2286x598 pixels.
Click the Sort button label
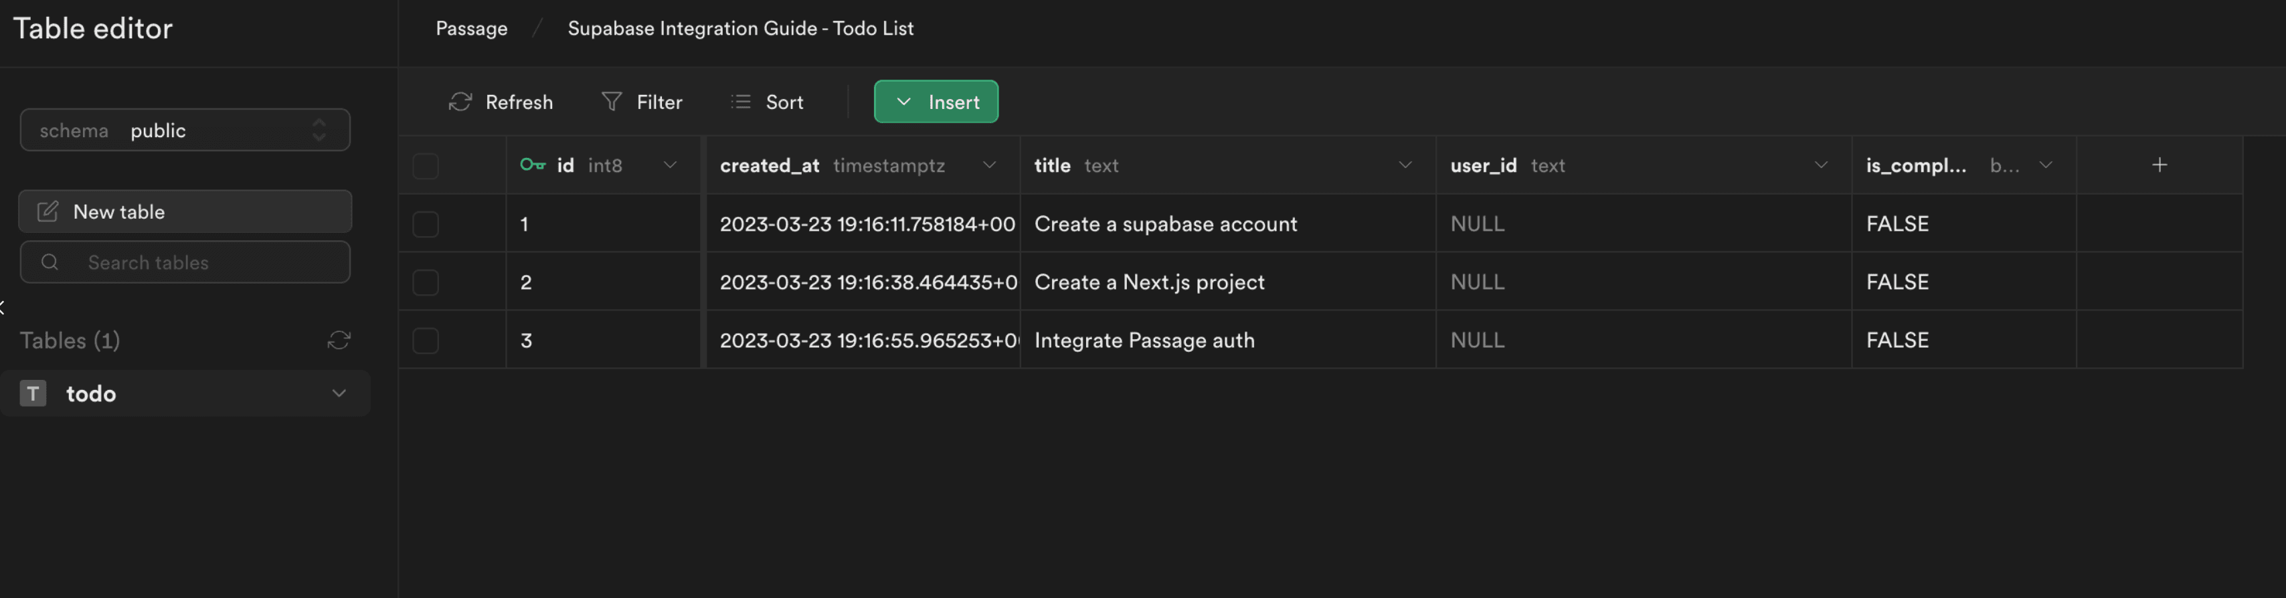(x=784, y=102)
